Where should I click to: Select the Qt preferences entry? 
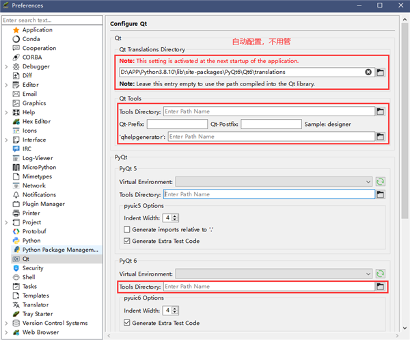coord(57,259)
